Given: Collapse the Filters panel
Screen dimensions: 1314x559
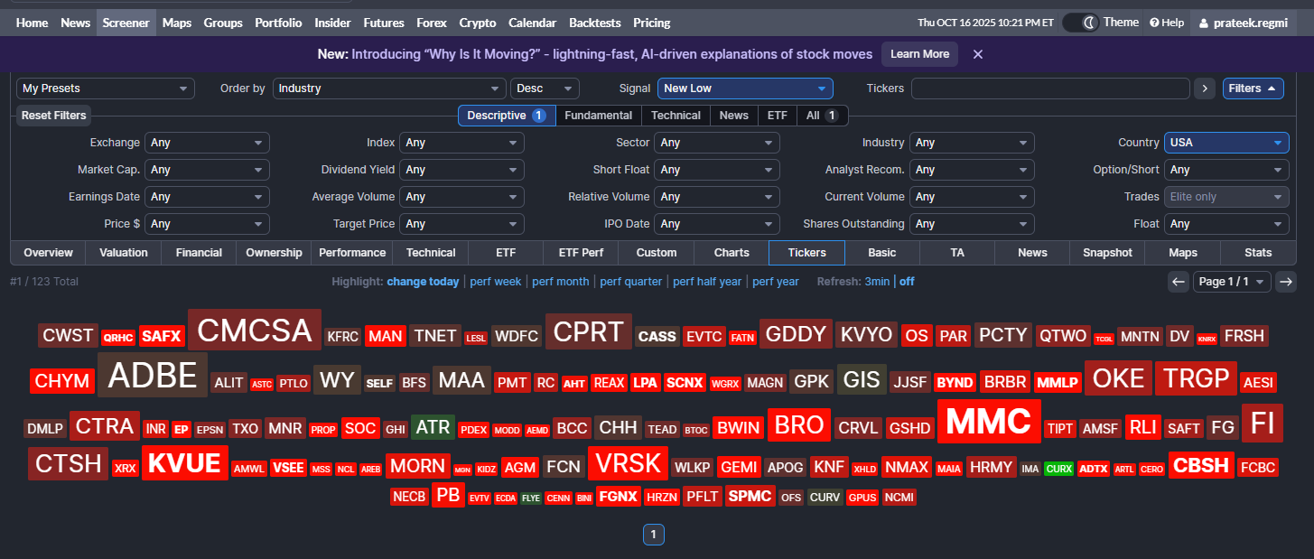Looking at the screenshot, I should tap(1253, 89).
